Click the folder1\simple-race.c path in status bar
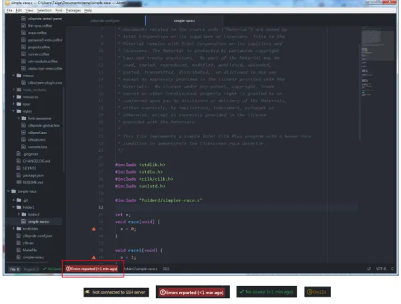The image size is (401, 304). (140, 269)
